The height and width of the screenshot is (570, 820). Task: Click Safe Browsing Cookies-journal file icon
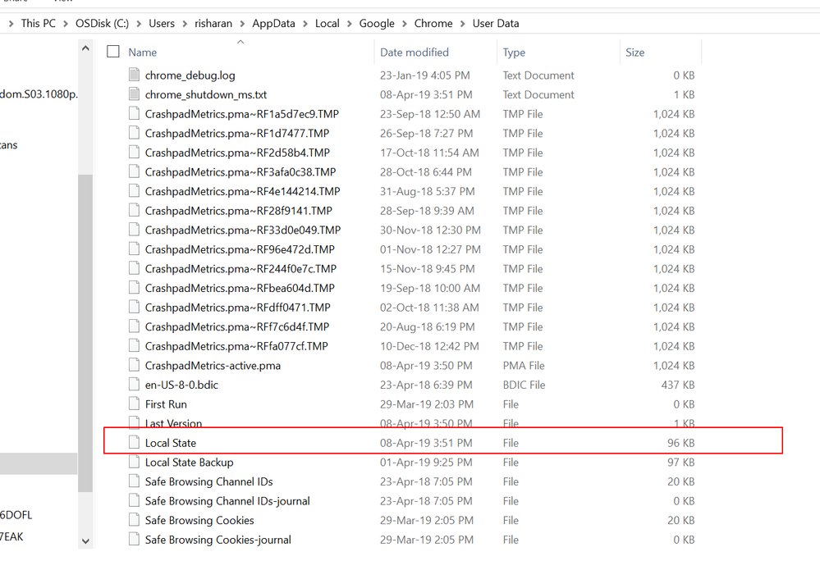click(x=134, y=539)
